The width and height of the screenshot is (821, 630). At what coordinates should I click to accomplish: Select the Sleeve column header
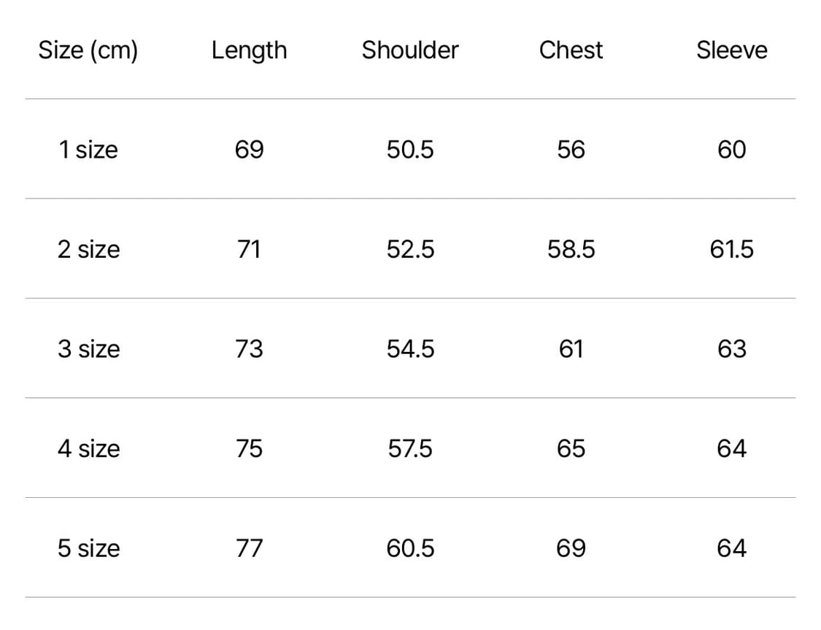(x=731, y=50)
